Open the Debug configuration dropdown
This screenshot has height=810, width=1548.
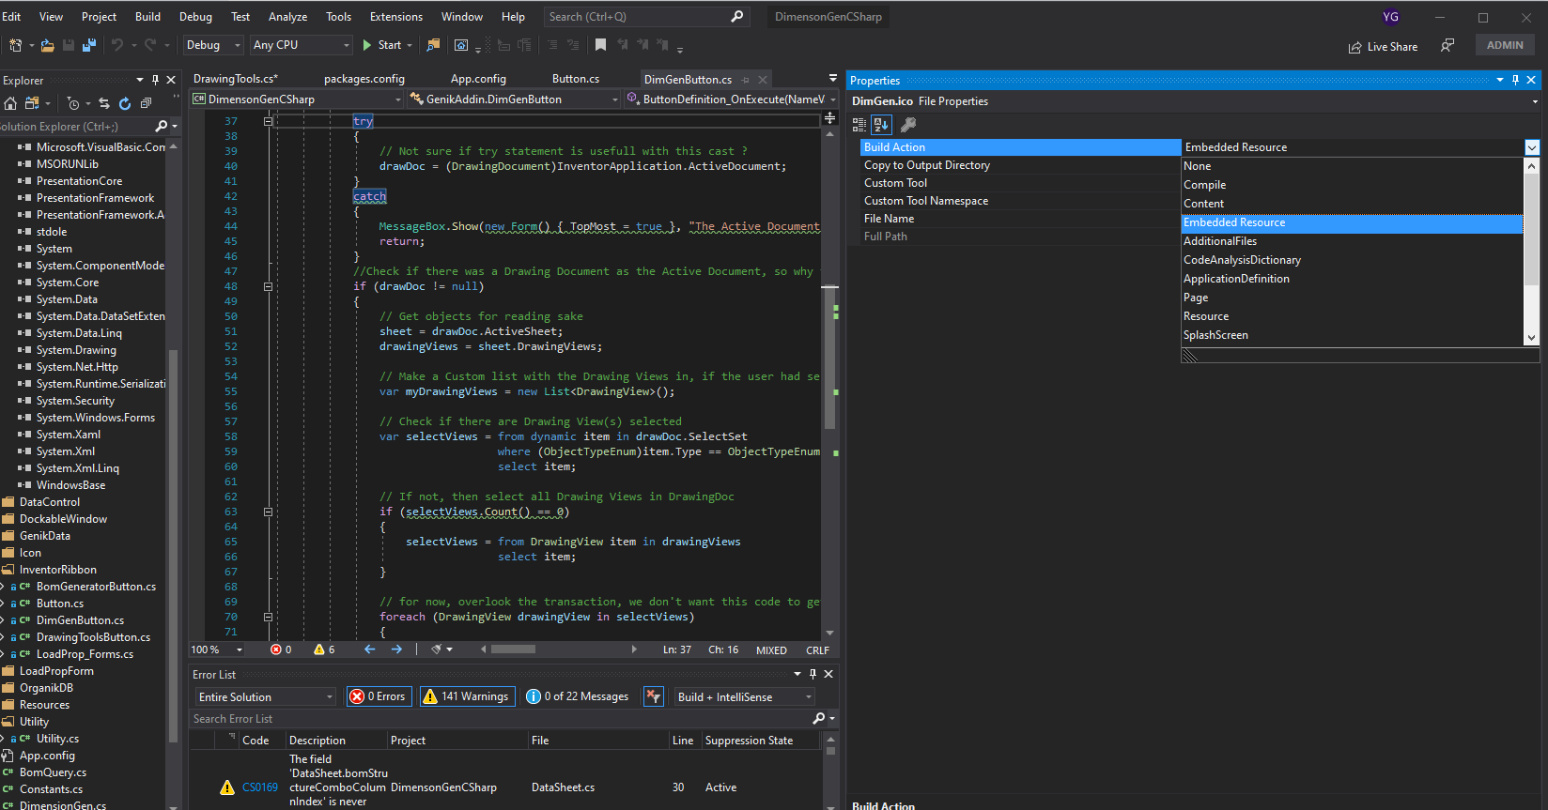[x=213, y=45]
